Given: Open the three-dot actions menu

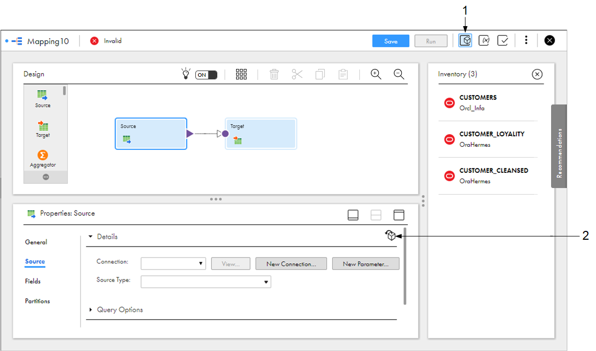Looking at the screenshot, I should tap(526, 40).
